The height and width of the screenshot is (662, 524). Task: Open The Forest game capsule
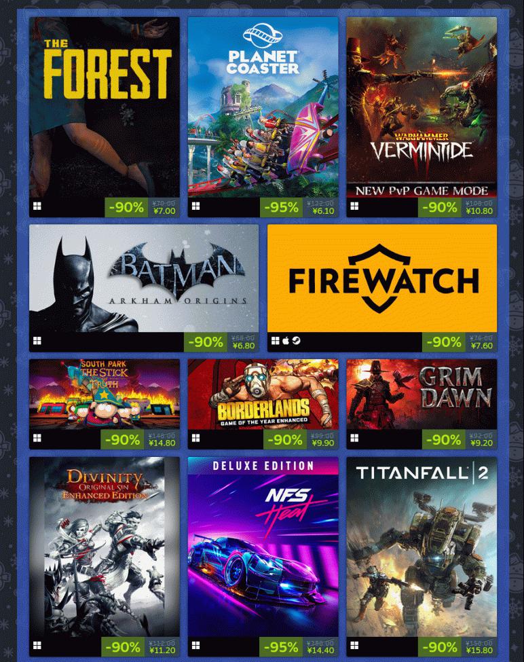click(105, 107)
